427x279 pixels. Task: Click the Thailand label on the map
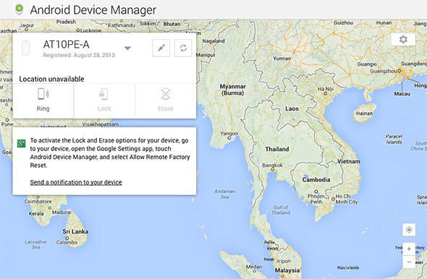[x=277, y=149]
